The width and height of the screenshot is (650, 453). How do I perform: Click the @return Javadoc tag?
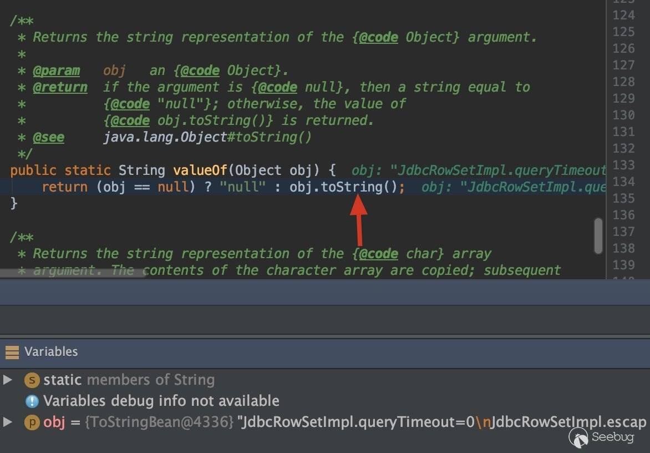coord(60,87)
